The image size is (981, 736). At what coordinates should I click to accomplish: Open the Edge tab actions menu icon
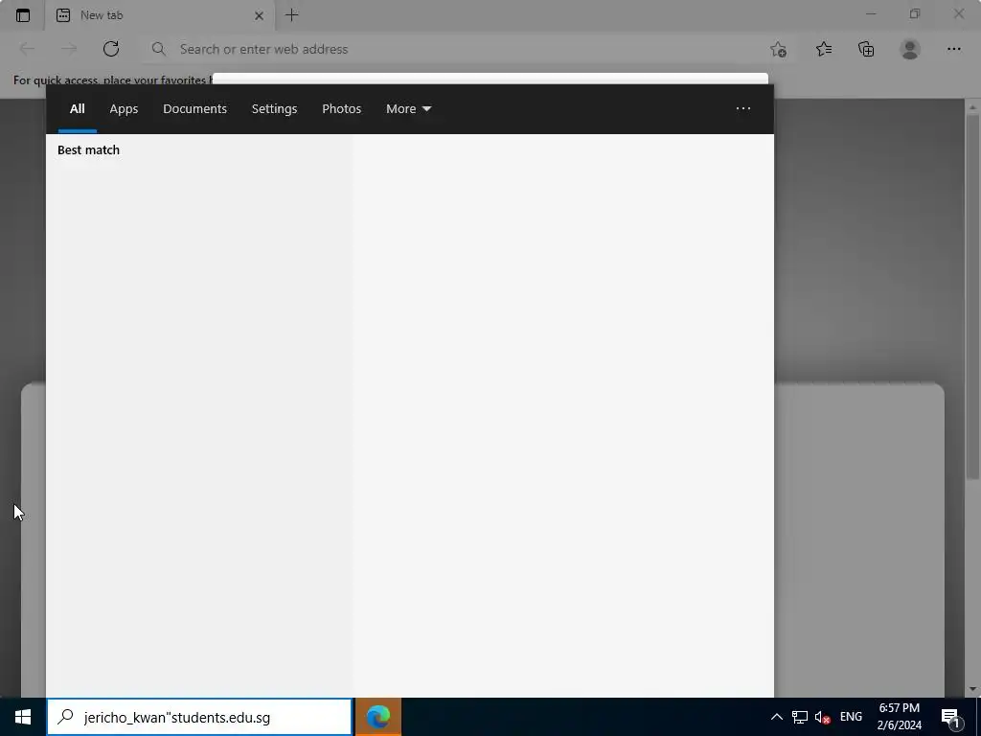pyautogui.click(x=23, y=15)
